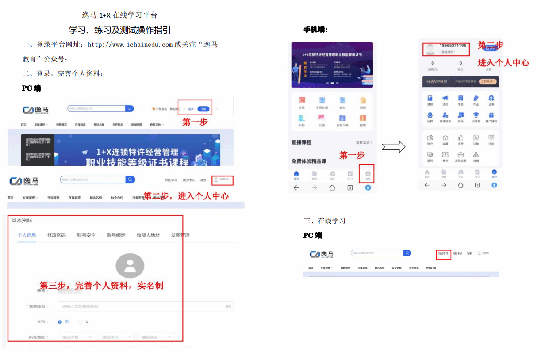Expand 发现课程 in the header with 教材订购
This screenshot has width=537, height=359.
coord(327,268)
